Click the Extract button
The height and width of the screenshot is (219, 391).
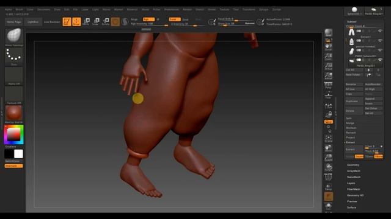[354, 149]
